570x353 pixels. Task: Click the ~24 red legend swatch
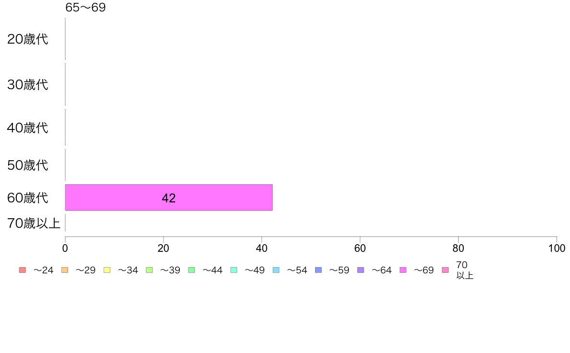point(23,270)
